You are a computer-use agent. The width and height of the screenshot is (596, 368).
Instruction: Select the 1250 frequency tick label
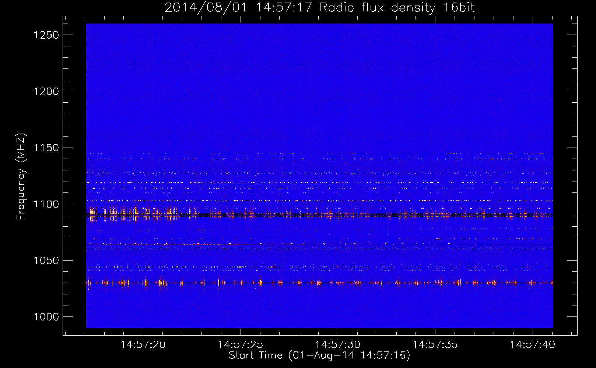(x=46, y=35)
